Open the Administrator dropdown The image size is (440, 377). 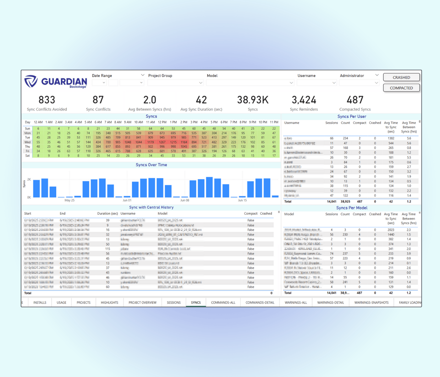click(359, 83)
